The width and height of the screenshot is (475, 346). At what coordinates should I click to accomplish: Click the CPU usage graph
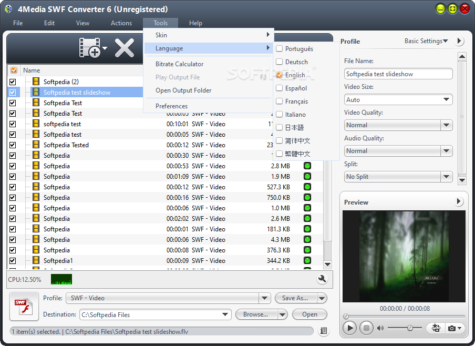click(x=61, y=279)
